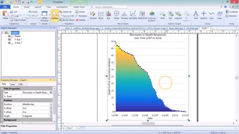
Task: Click X offset stepper arrows
Action: (x=51, y=108)
